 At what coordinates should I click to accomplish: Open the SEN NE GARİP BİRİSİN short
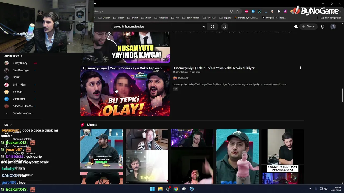pos(101,157)
